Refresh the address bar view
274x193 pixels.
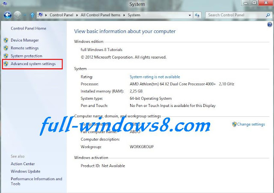197,15
